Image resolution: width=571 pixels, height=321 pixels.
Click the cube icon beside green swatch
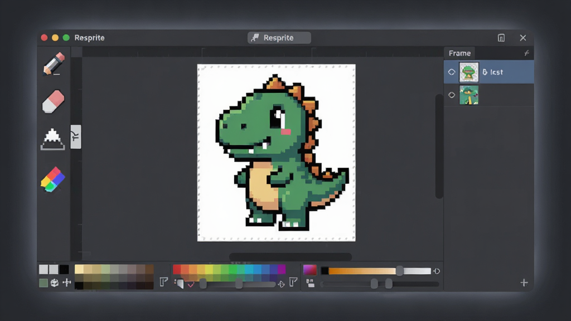tap(55, 283)
